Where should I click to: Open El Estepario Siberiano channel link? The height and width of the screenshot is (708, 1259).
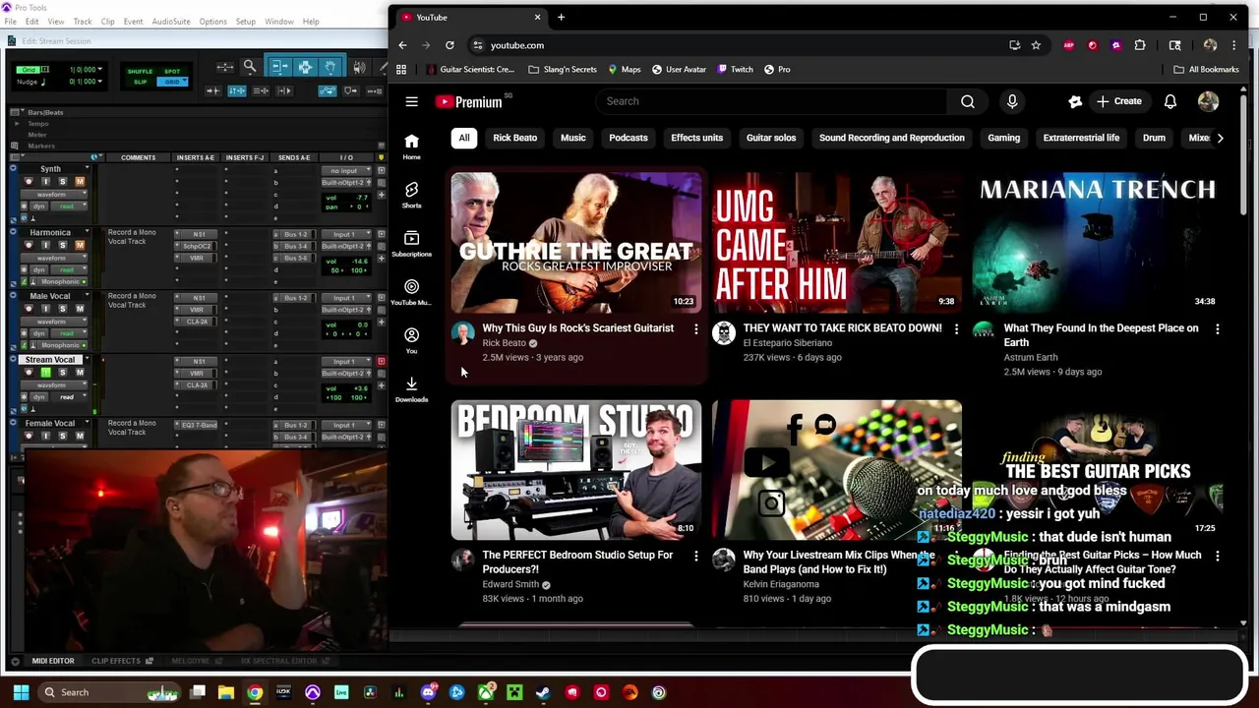(788, 343)
